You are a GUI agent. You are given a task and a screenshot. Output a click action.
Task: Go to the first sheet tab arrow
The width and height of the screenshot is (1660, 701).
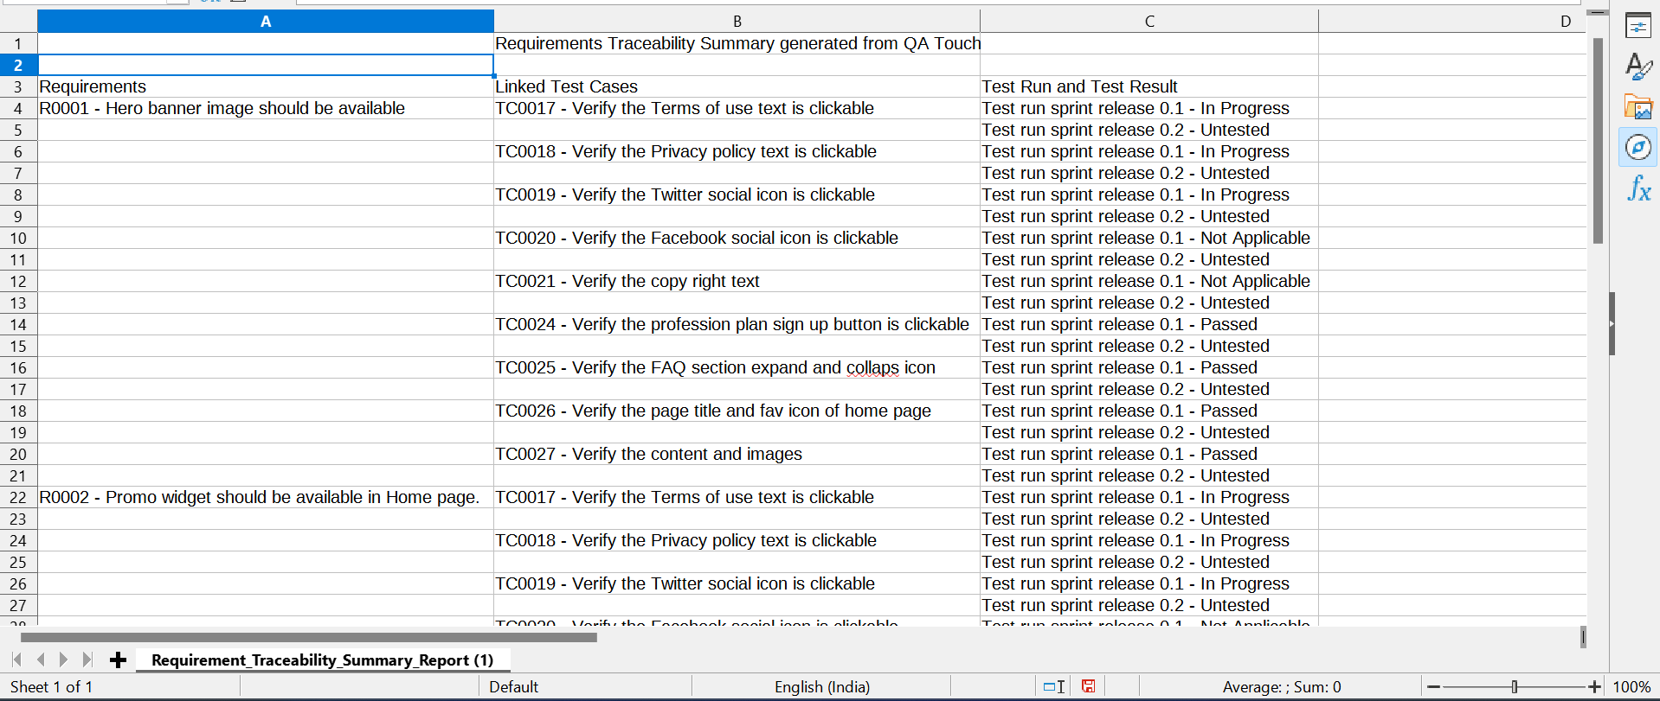coord(17,660)
